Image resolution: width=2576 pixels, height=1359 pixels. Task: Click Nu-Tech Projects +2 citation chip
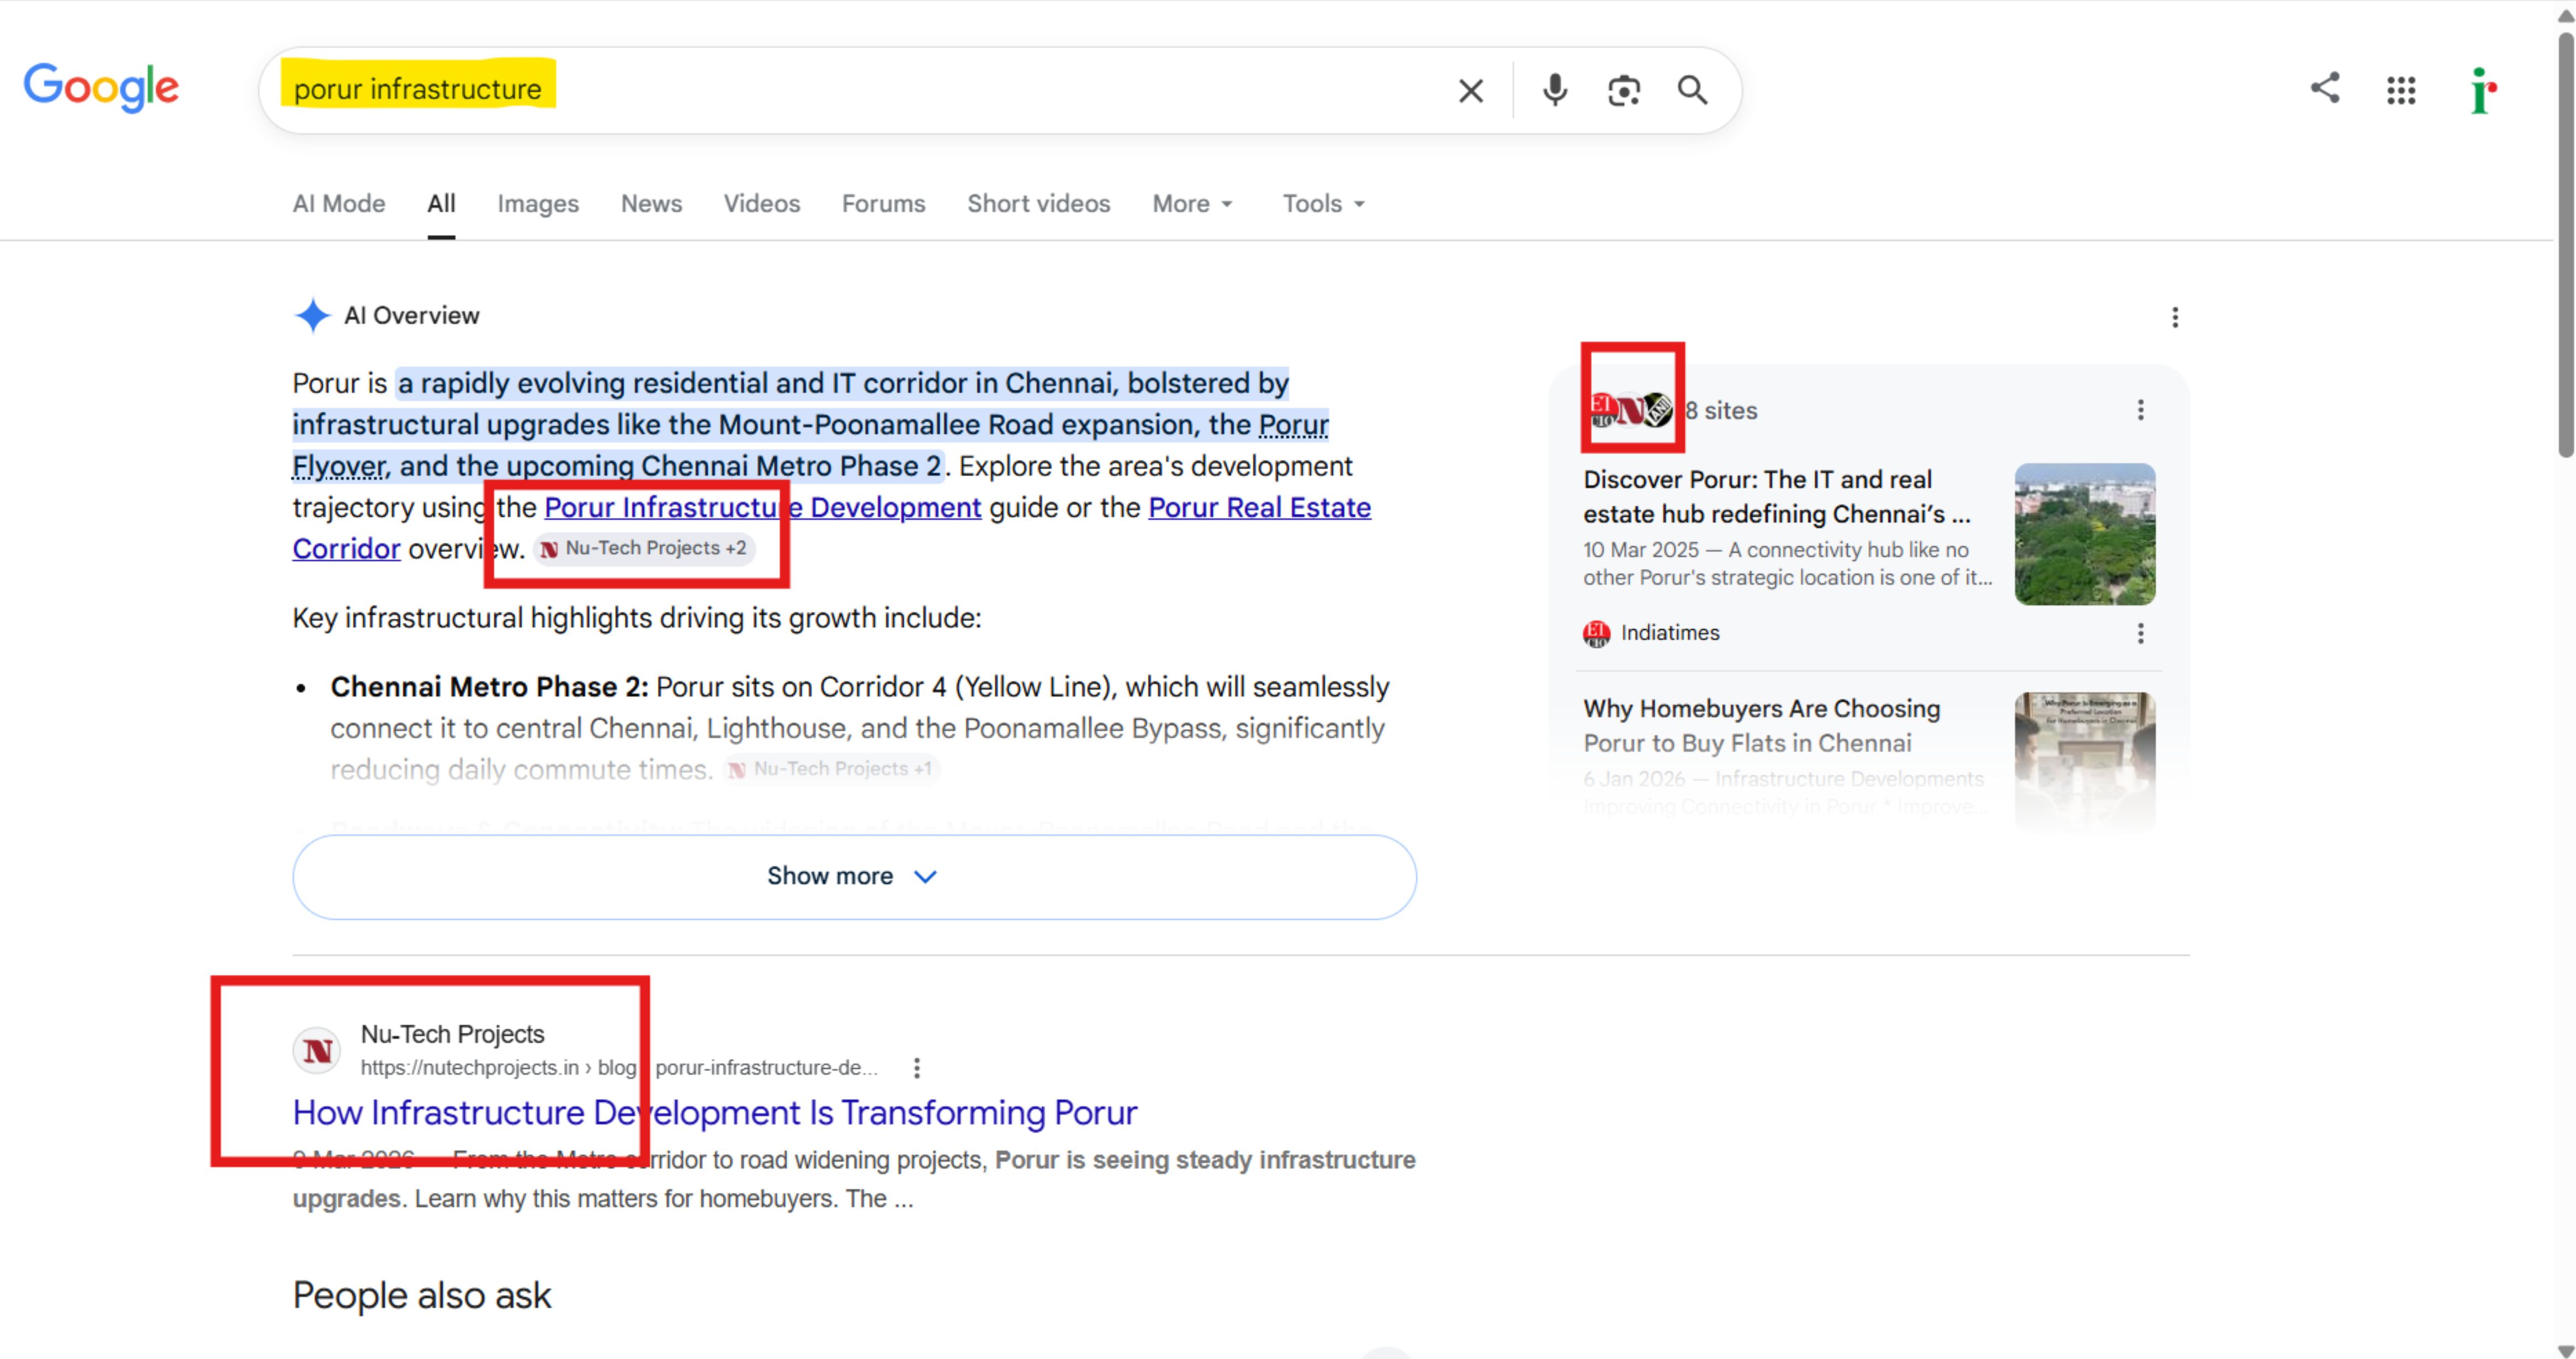pos(644,548)
